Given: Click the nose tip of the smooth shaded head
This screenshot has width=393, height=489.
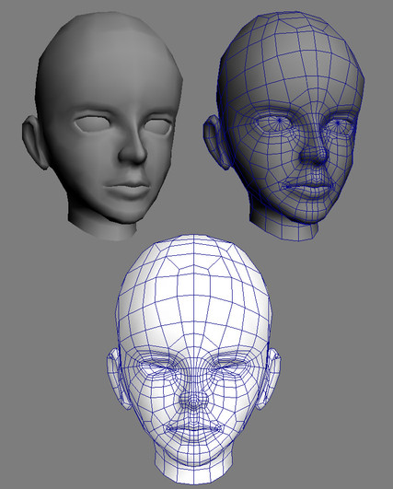Looking at the screenshot, I should [x=133, y=154].
